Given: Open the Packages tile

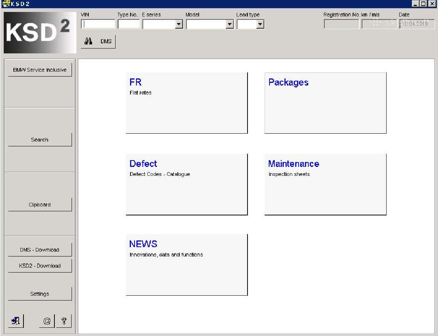Looking at the screenshot, I should coord(325,103).
